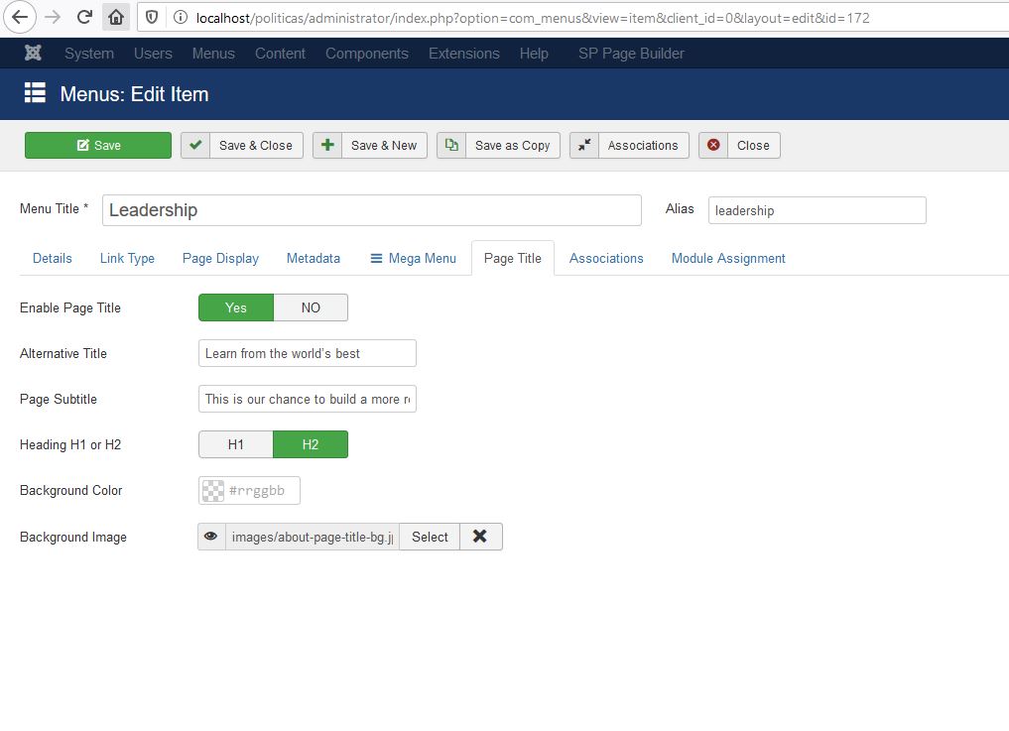The height and width of the screenshot is (731, 1009).
Task: Open the Module Assignment tab
Action: click(x=728, y=258)
